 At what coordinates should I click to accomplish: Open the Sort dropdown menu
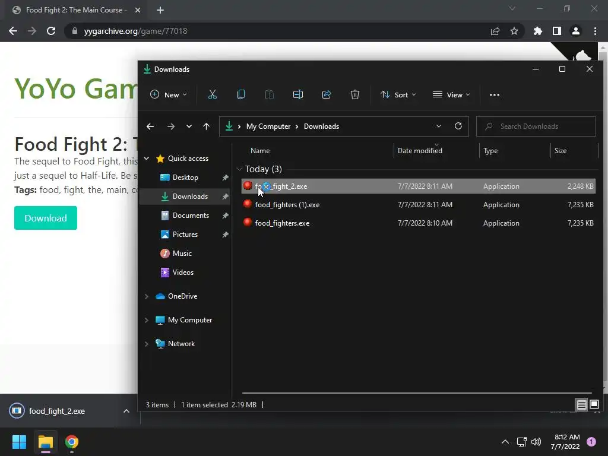coord(398,94)
